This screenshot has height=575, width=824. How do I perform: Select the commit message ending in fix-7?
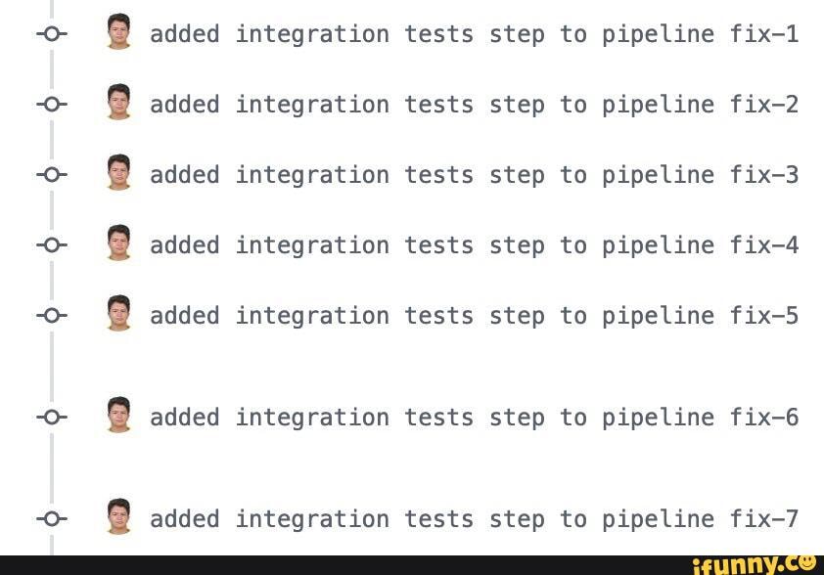(474, 518)
